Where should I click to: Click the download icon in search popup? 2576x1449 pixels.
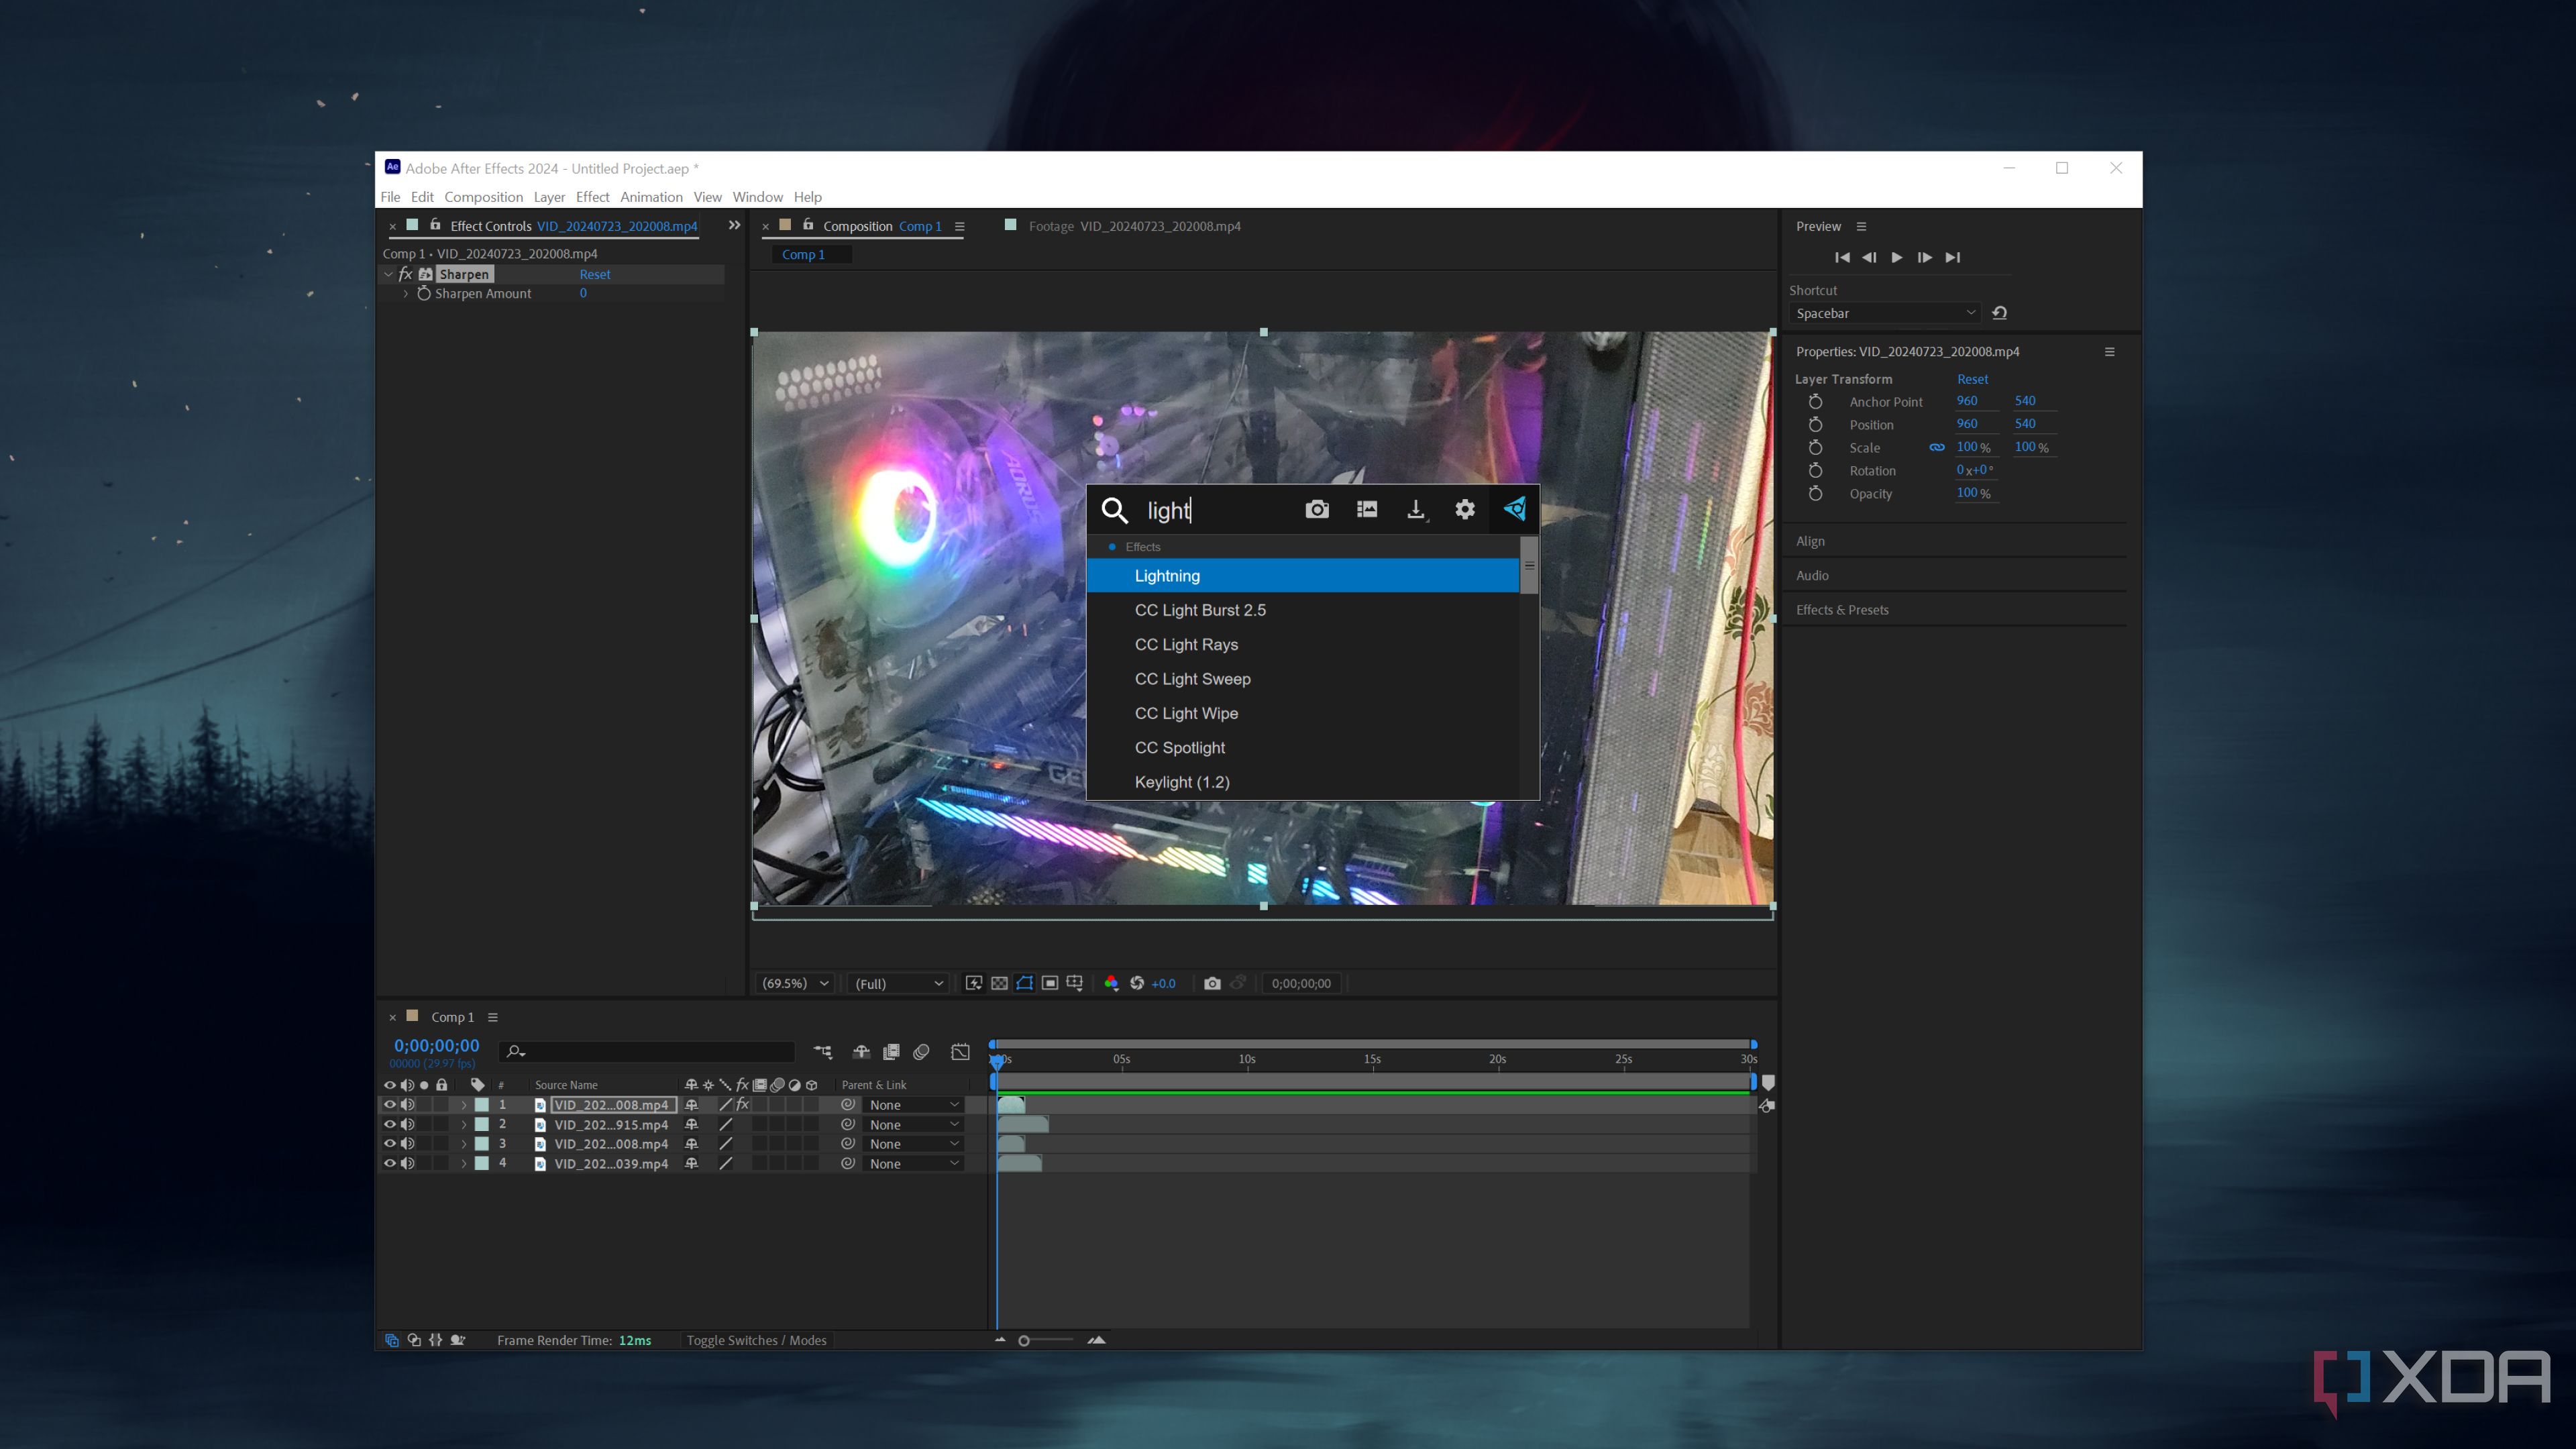pos(1415,510)
